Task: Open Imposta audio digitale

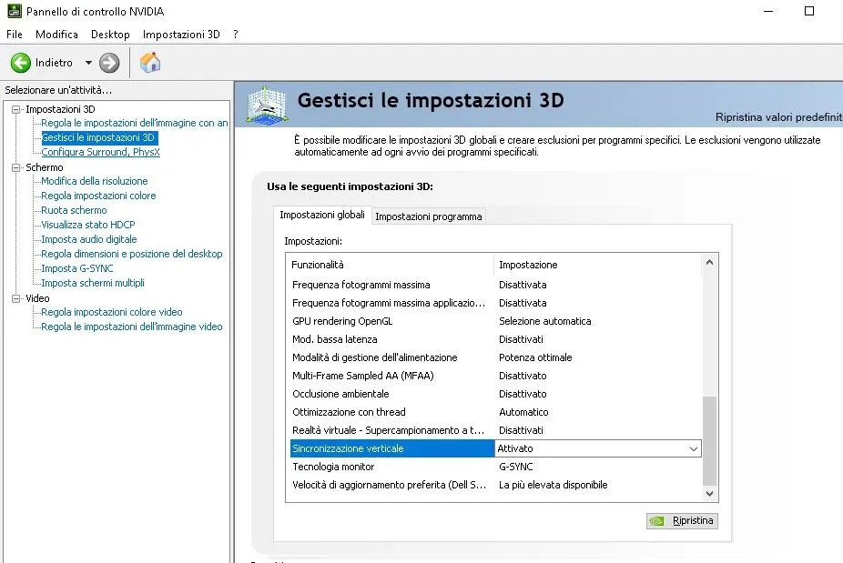Action: (88, 239)
